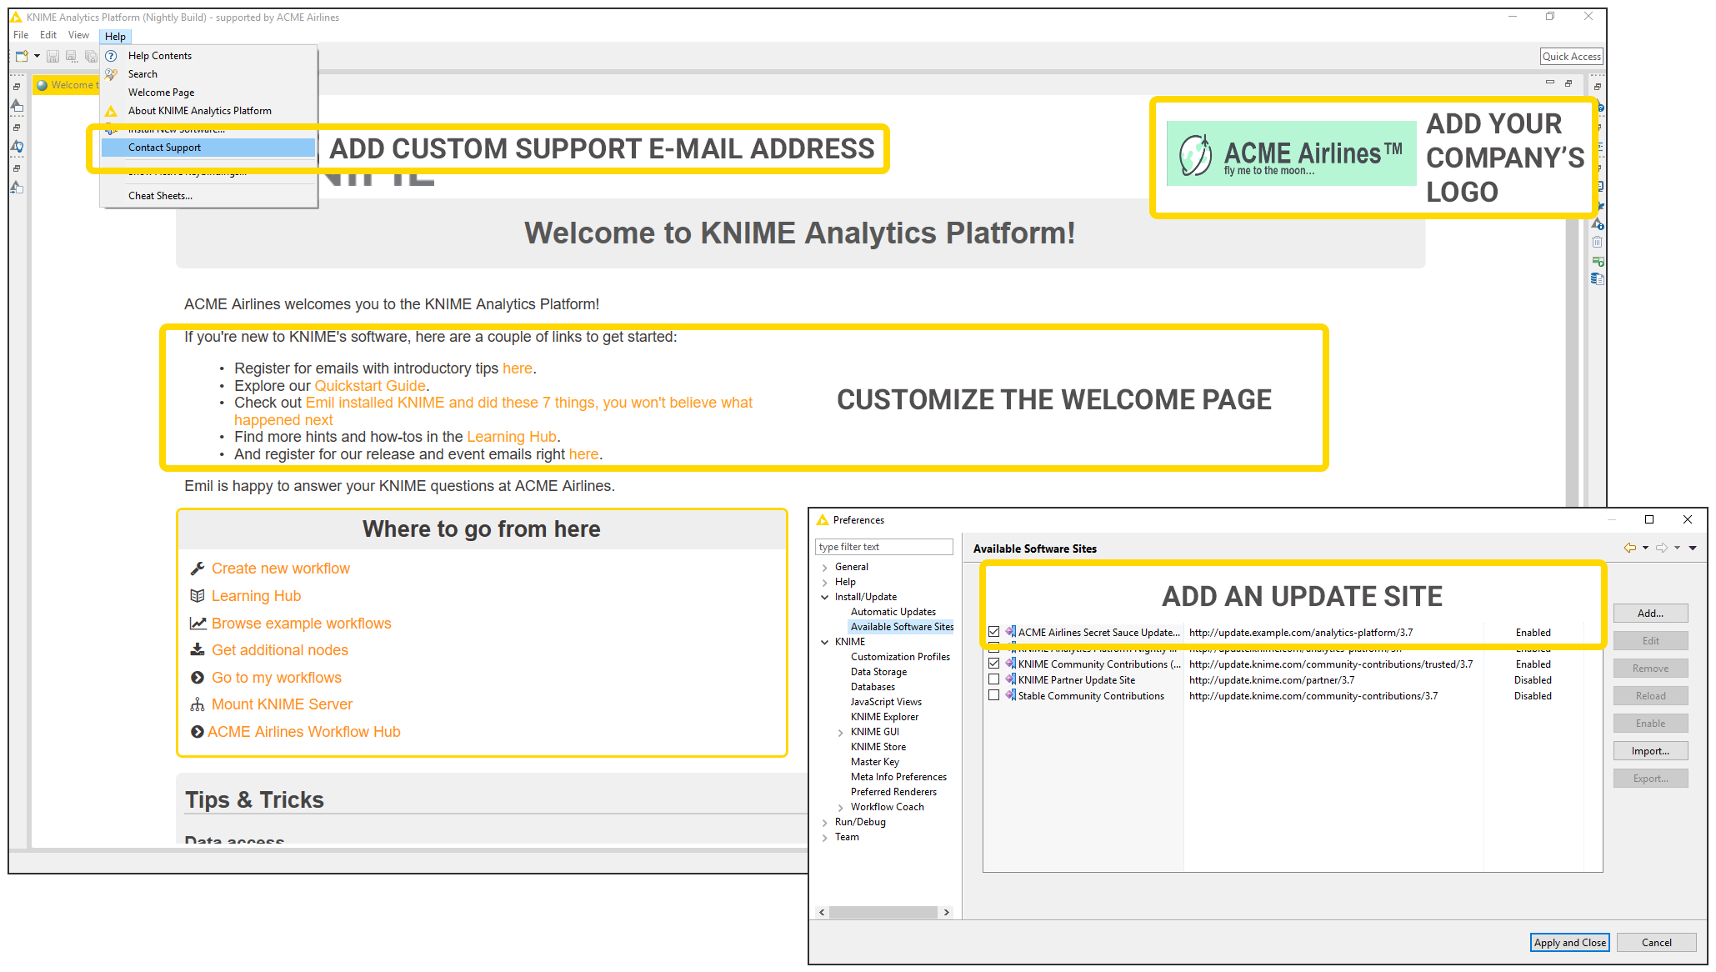Viewport: 1716px width, 972px height.
Task: Click the wrench icon beside Create new workflow
Action: pyautogui.click(x=198, y=569)
